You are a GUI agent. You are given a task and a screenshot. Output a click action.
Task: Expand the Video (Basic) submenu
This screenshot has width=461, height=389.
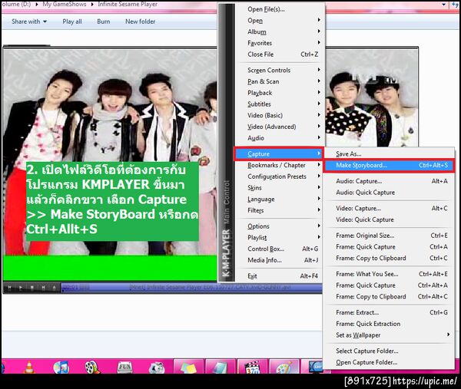[280, 115]
